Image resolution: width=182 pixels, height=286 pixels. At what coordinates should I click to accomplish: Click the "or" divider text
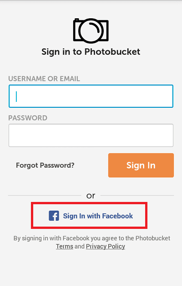(91, 196)
